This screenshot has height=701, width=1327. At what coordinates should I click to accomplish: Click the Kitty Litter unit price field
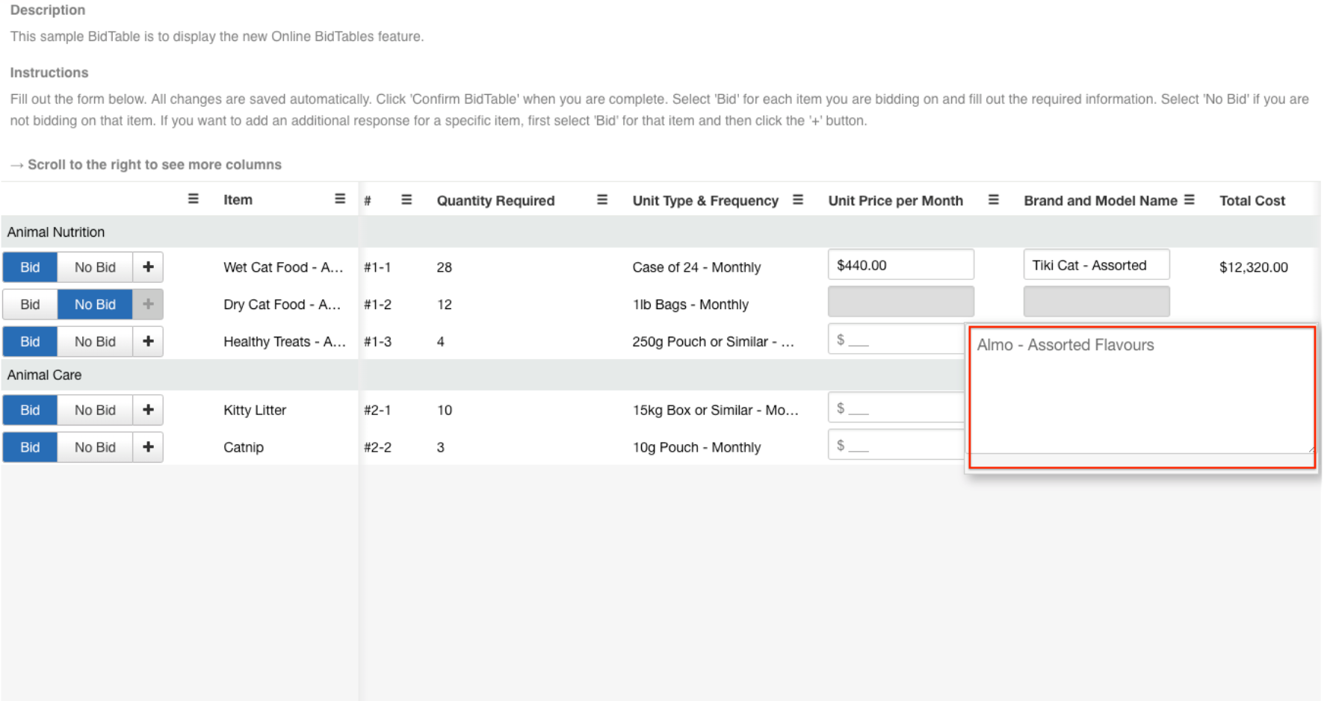896,408
